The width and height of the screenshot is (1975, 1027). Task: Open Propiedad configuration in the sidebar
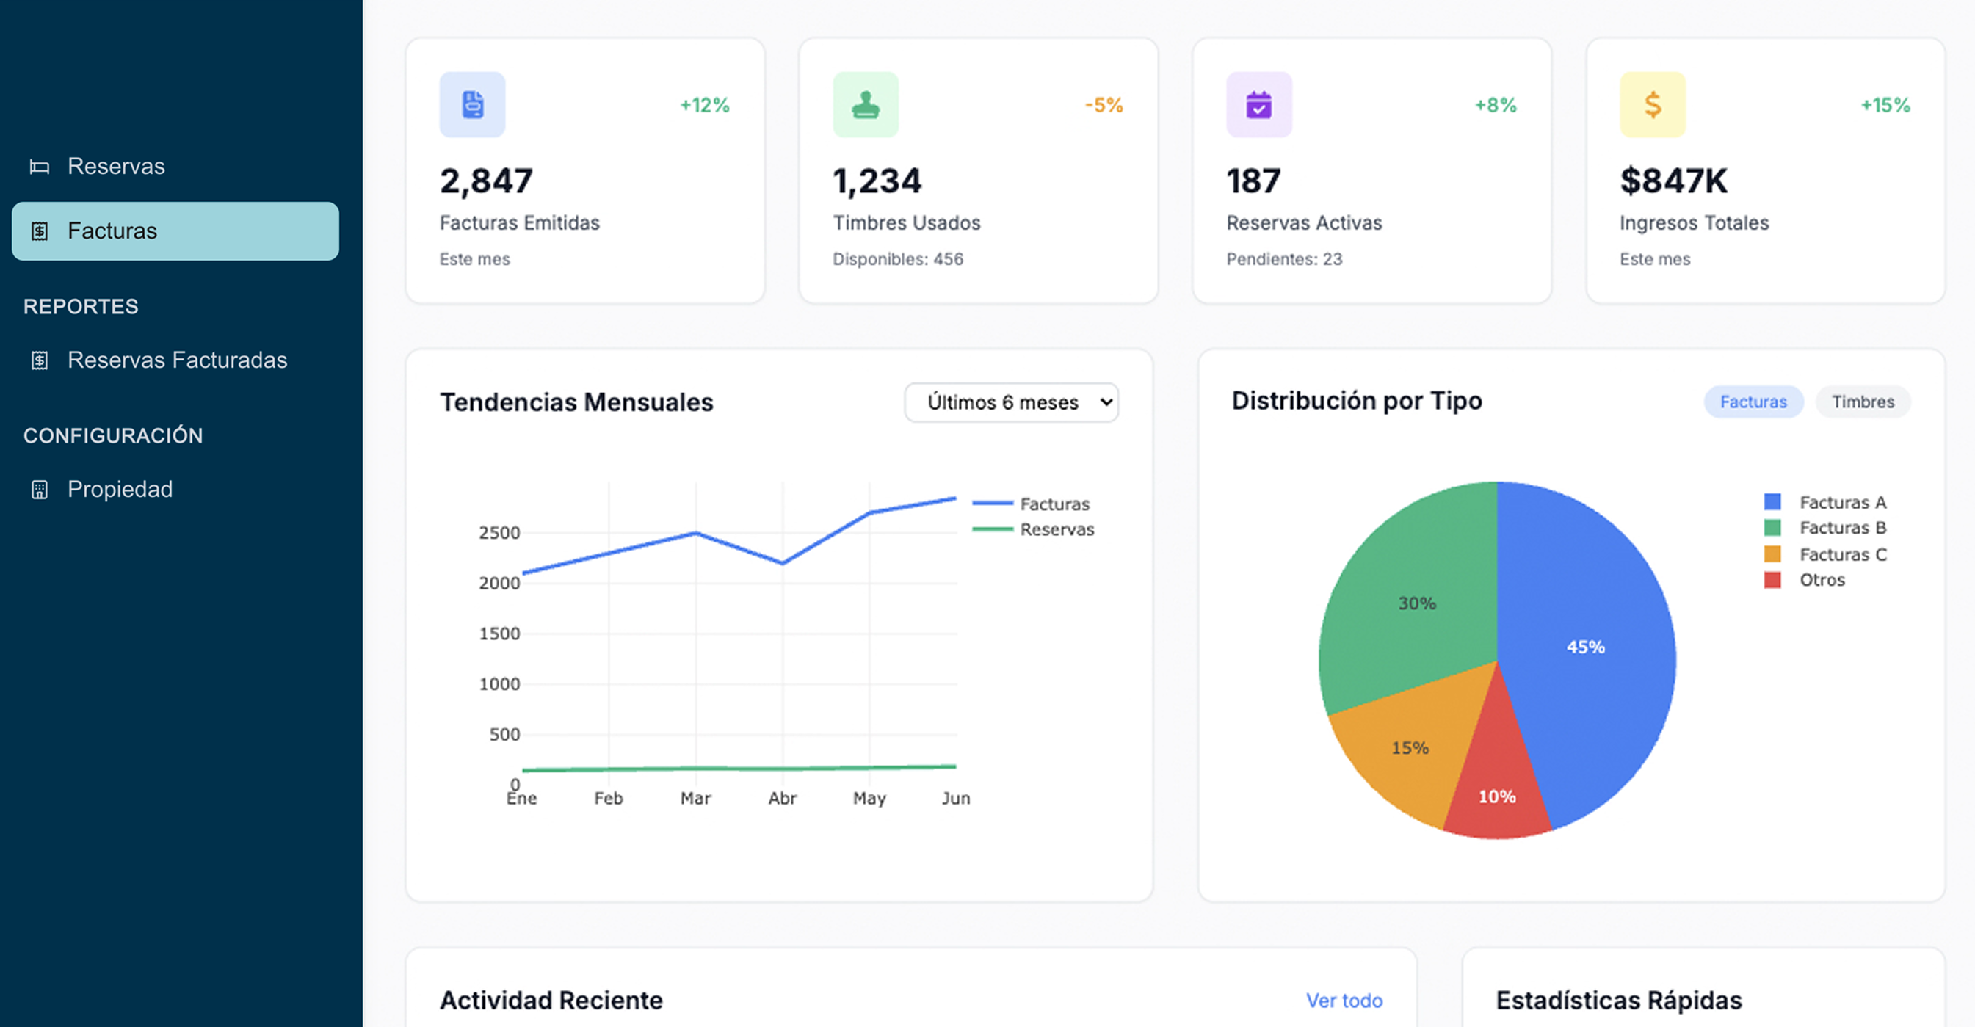coord(120,490)
